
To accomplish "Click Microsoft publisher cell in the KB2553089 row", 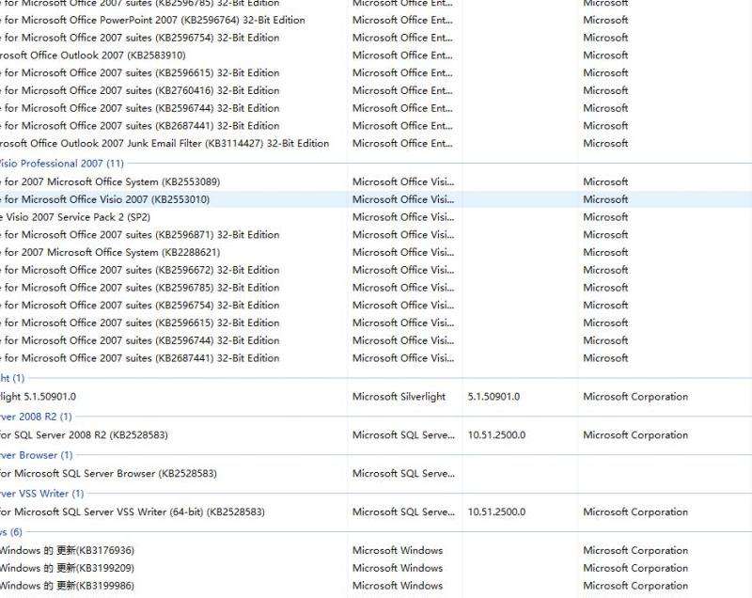I will click(x=605, y=181).
